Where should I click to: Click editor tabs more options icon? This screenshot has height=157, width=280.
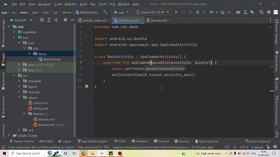click(x=270, y=20)
